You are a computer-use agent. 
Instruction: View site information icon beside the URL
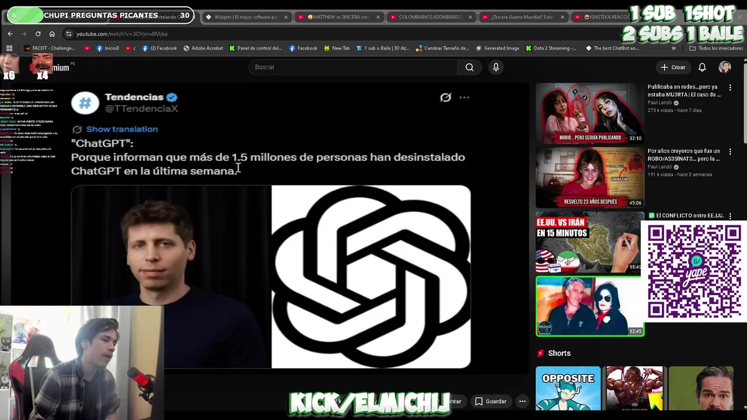coord(69,34)
